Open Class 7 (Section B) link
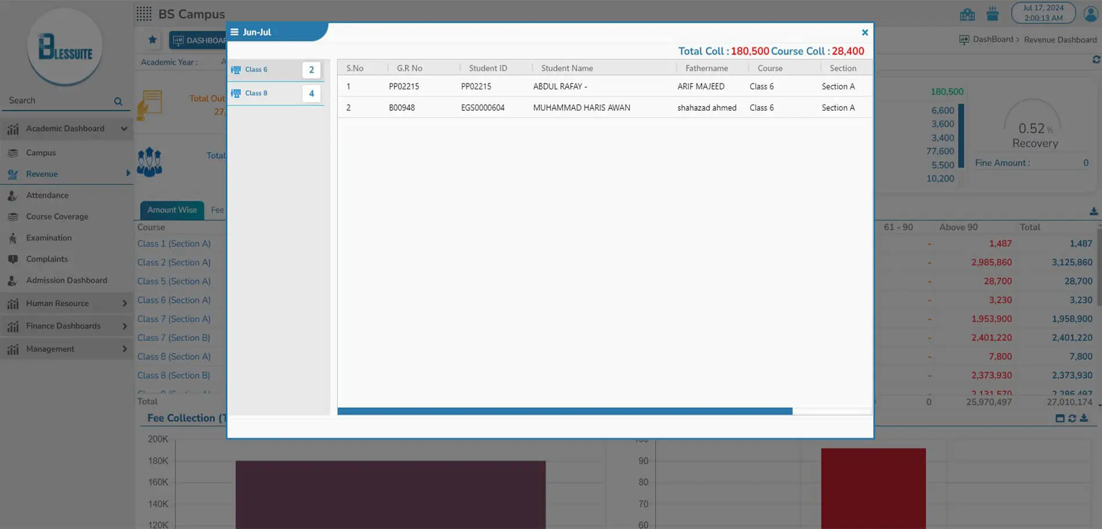 click(174, 338)
